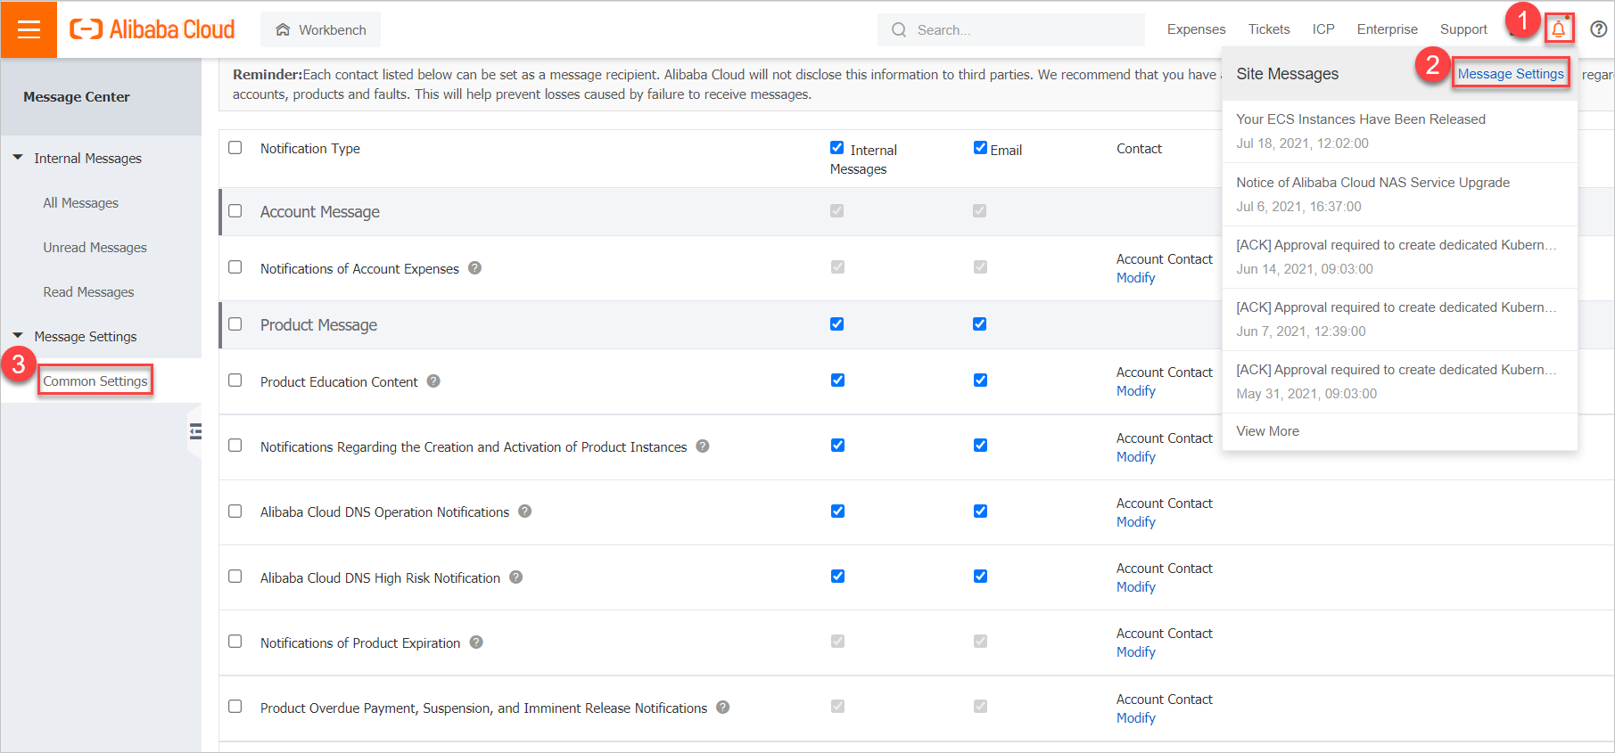
Task: Click the notification bell icon
Action: 1558,29
